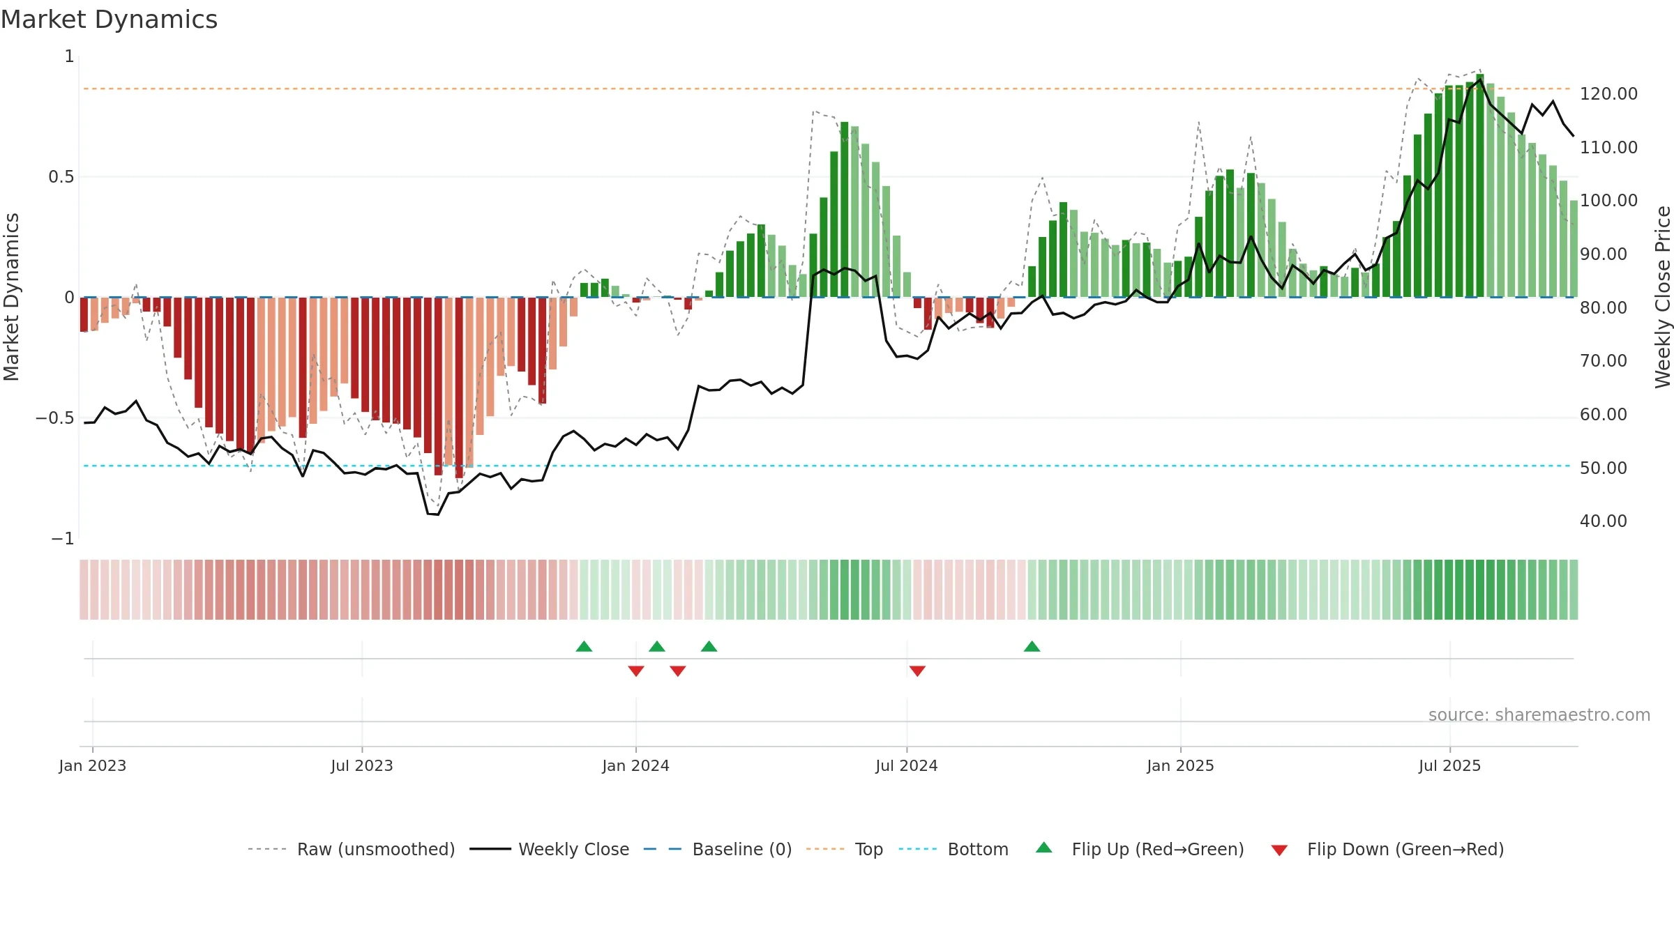Click the 120.00 price axis label

[x=1609, y=93]
